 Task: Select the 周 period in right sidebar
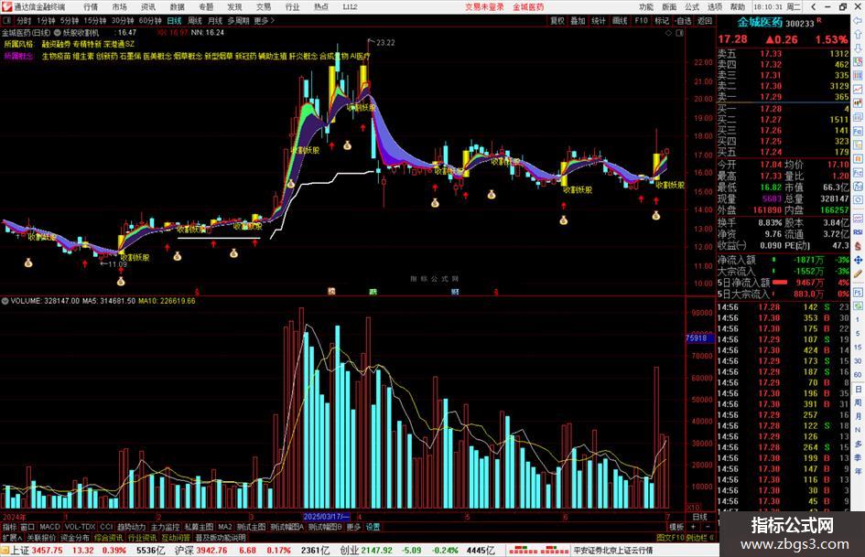[x=858, y=402]
